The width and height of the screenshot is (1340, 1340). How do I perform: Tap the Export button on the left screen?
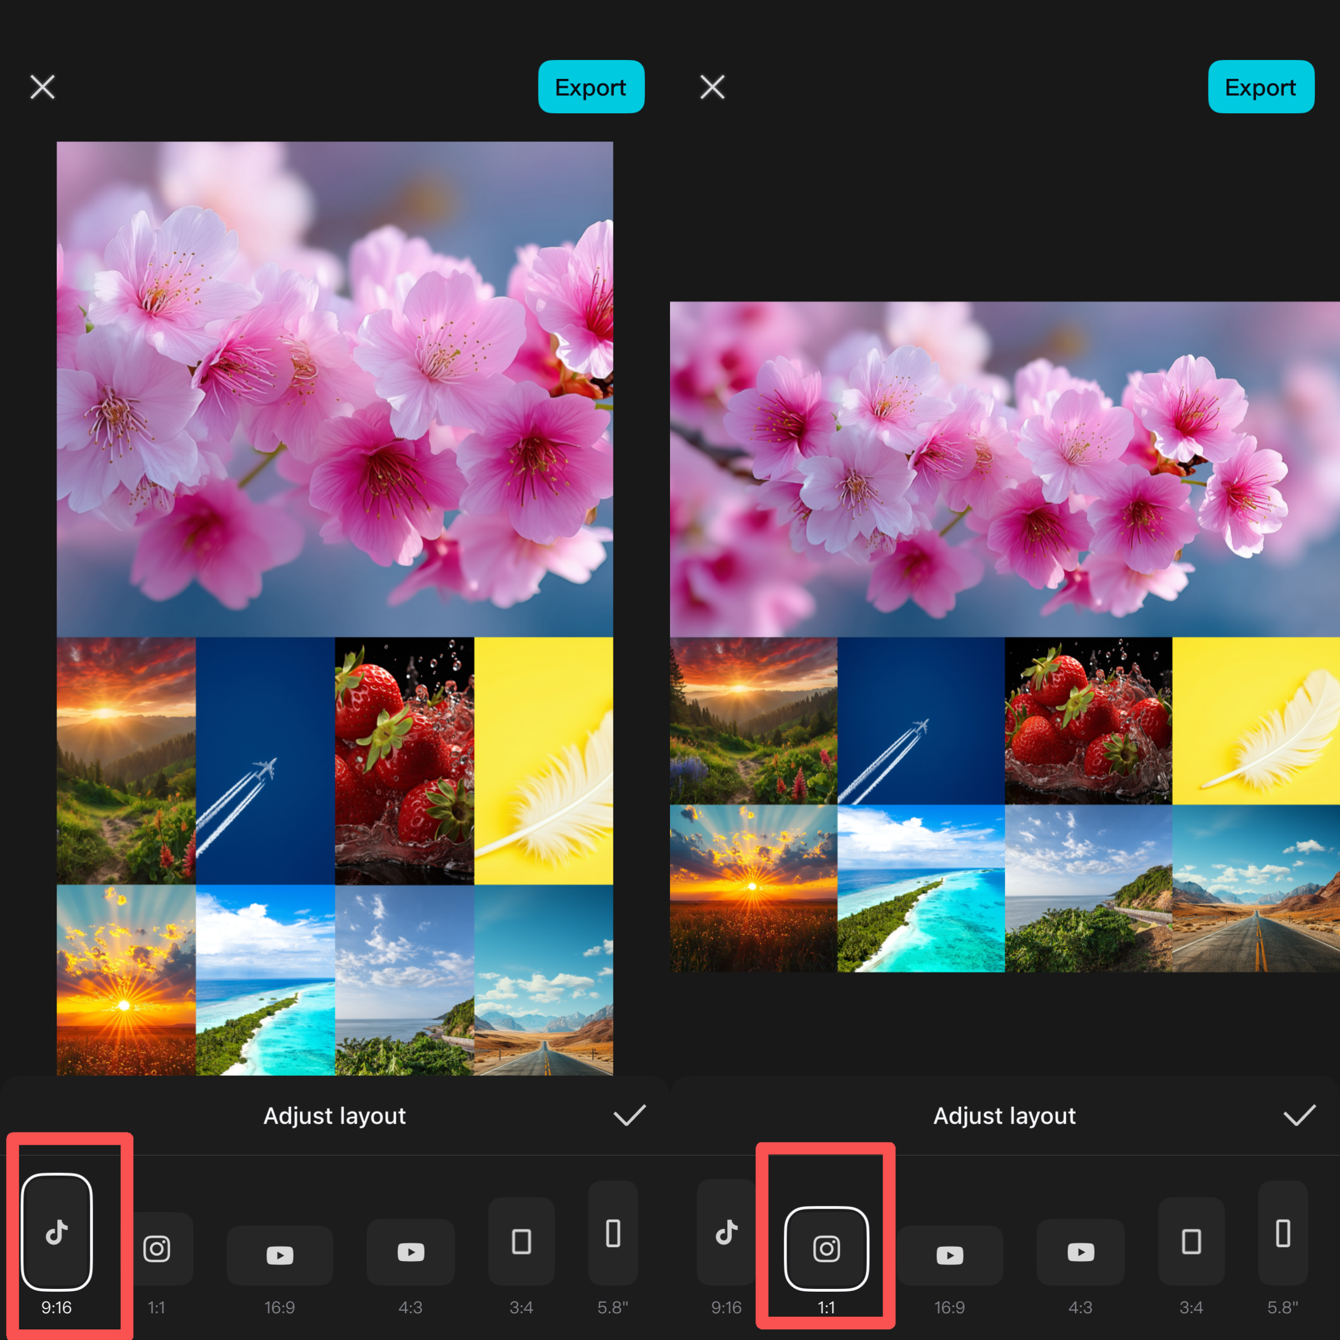pyautogui.click(x=590, y=87)
